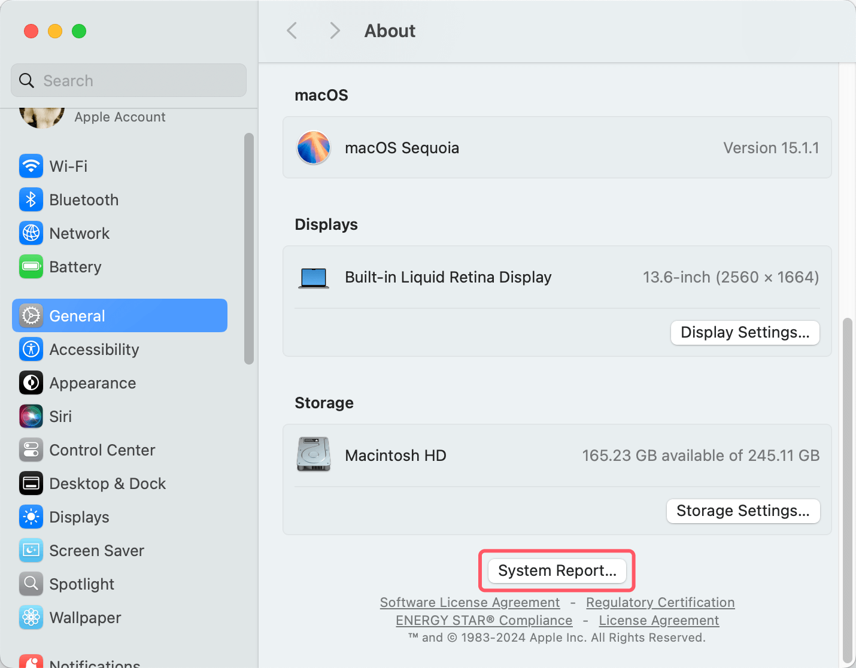Select Desktop & Dock settings
The width and height of the screenshot is (856, 668).
pyautogui.click(x=107, y=483)
